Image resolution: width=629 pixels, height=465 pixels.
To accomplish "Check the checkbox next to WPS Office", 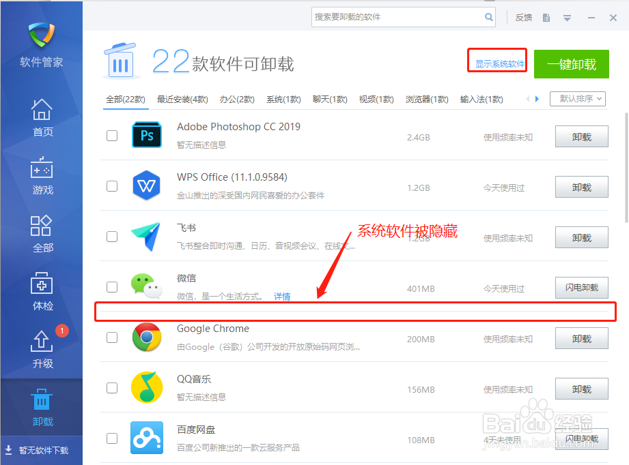I will [x=111, y=186].
